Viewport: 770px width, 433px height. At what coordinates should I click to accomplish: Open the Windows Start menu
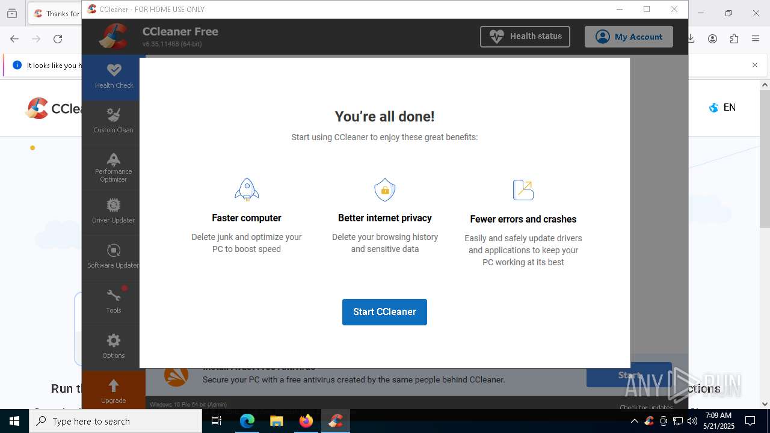point(14,421)
